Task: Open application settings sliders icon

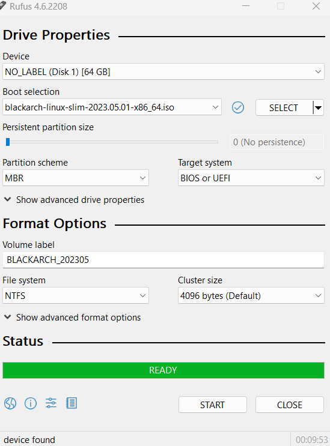Action: [x=51, y=403]
